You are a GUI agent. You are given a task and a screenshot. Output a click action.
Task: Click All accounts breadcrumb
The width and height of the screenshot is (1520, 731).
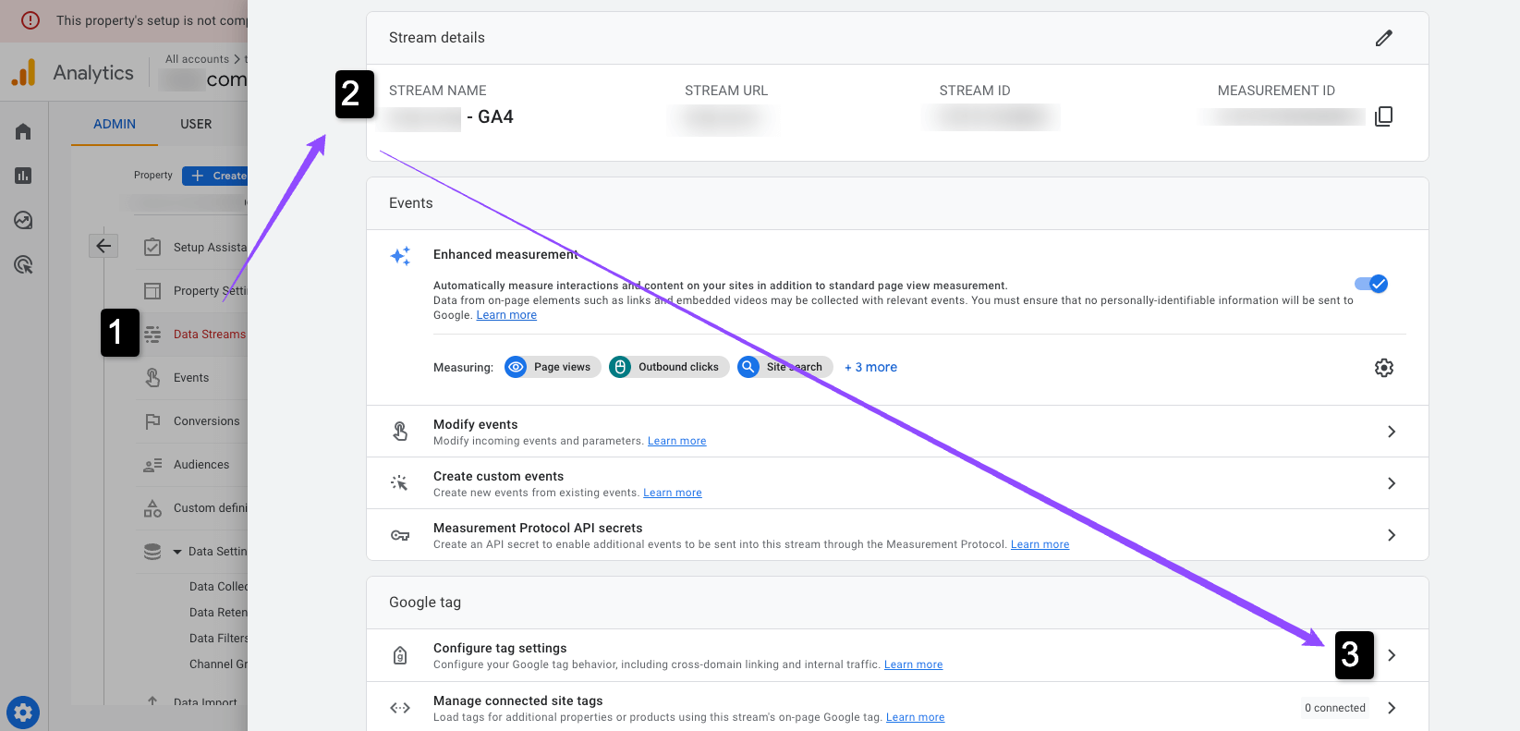pyautogui.click(x=197, y=59)
